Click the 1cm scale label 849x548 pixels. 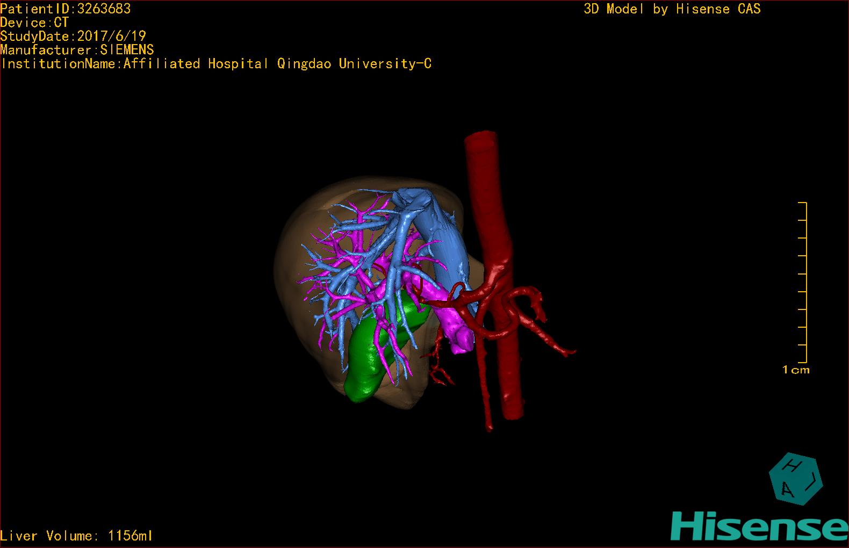point(796,370)
